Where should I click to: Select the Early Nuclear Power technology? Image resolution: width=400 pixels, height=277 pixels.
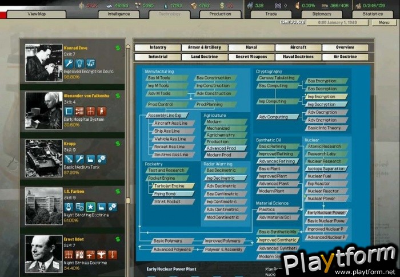click(326, 212)
